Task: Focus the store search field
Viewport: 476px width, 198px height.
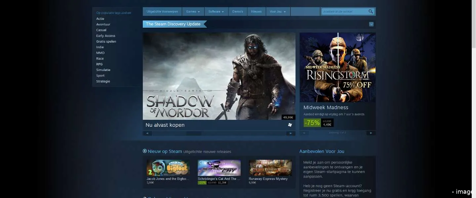Action: [344, 12]
